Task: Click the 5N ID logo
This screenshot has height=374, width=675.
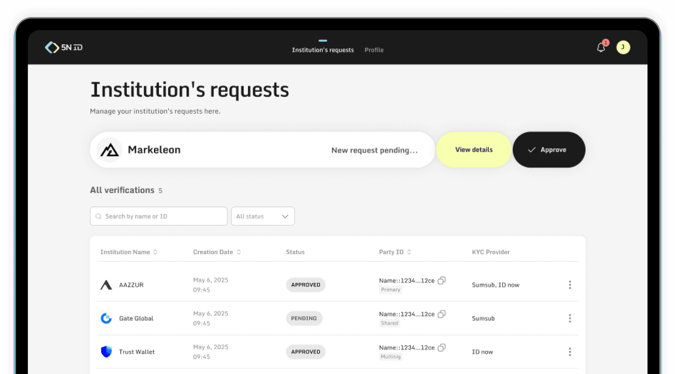Action: [x=64, y=47]
